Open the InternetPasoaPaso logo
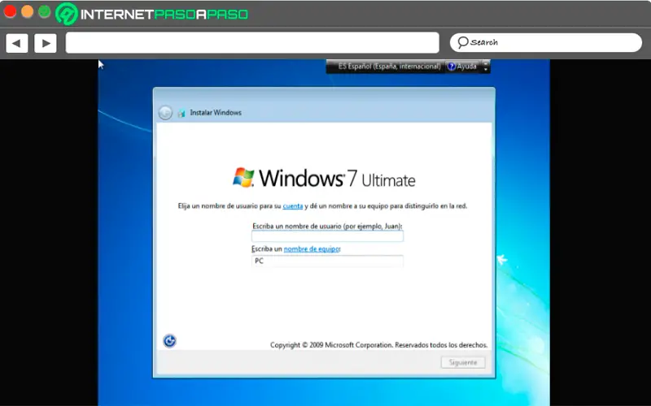 152,14
